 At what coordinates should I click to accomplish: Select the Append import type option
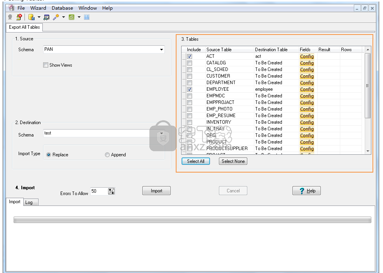click(x=107, y=155)
